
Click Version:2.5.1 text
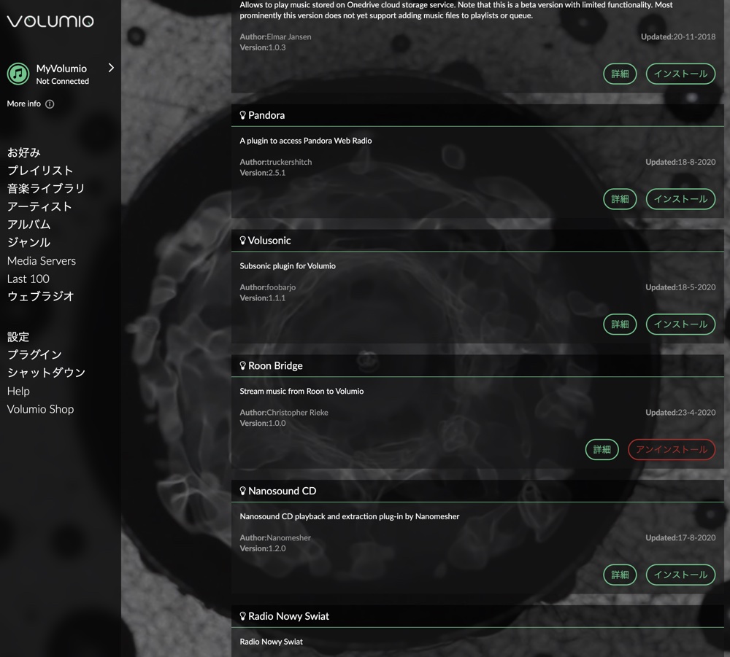pos(263,173)
